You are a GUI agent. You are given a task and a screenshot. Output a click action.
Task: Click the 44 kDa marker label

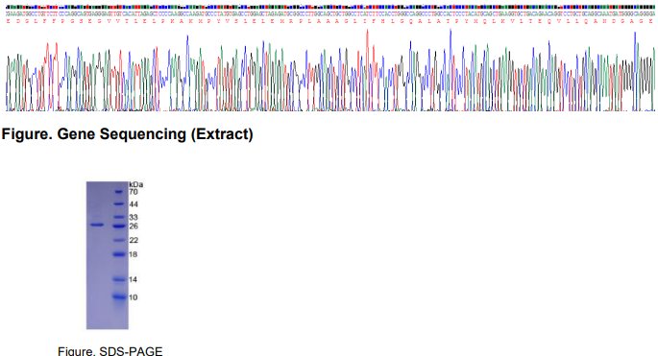(x=134, y=204)
